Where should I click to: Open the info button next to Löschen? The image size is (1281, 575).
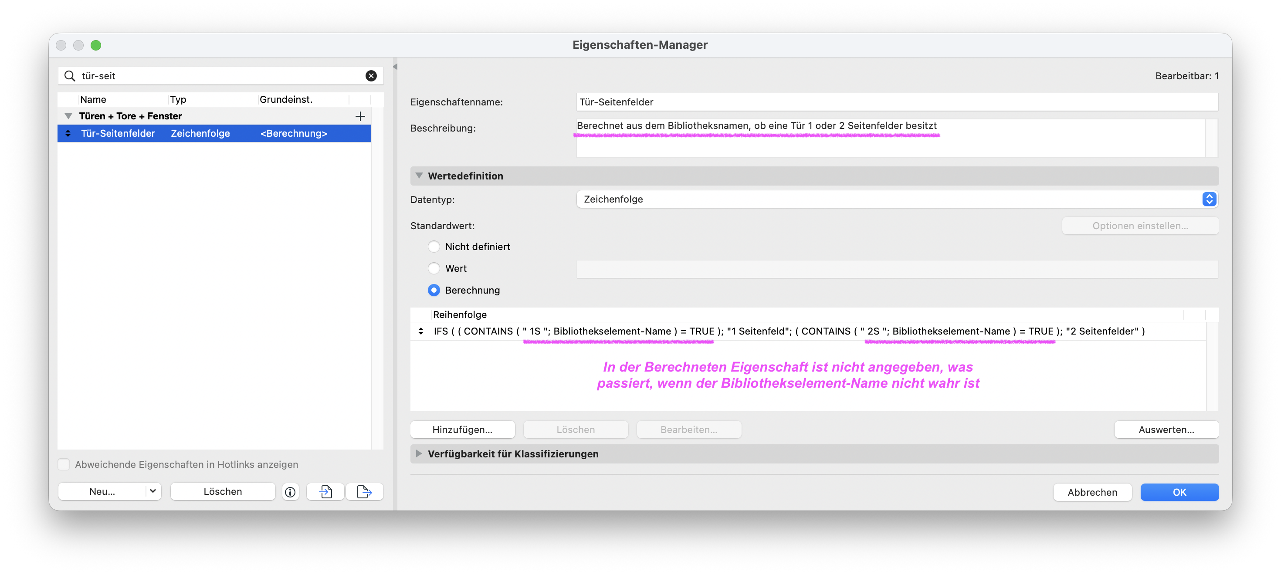[x=291, y=492]
